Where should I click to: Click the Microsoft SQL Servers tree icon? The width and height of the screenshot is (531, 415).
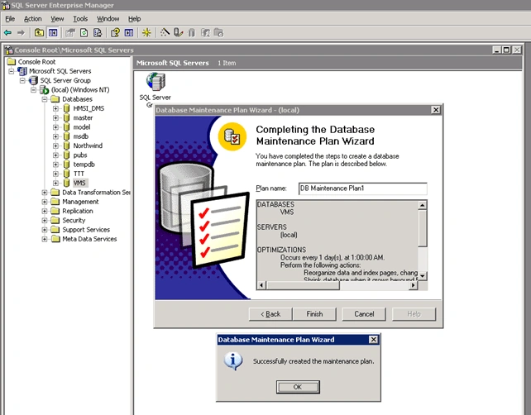coord(22,71)
